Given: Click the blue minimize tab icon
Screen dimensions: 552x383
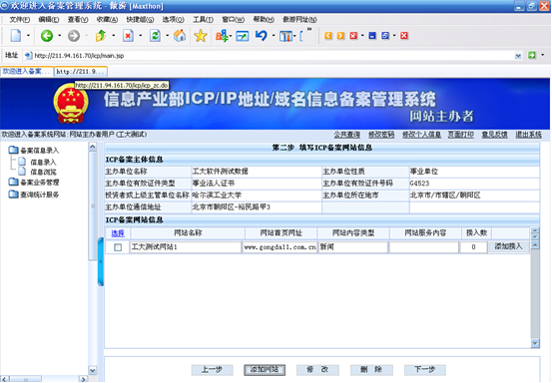Looking at the screenshot, I should click(x=372, y=36).
